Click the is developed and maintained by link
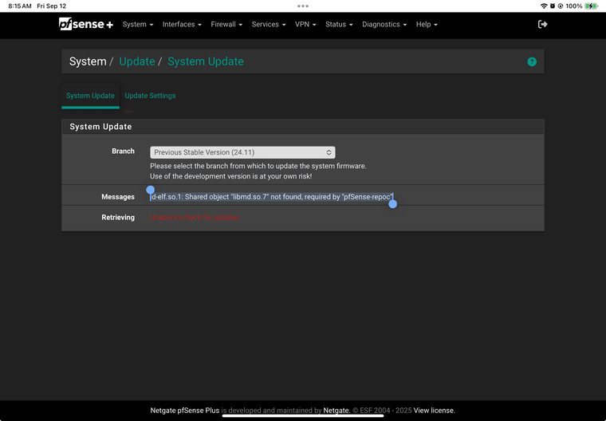The width and height of the screenshot is (606, 421). 271,411
